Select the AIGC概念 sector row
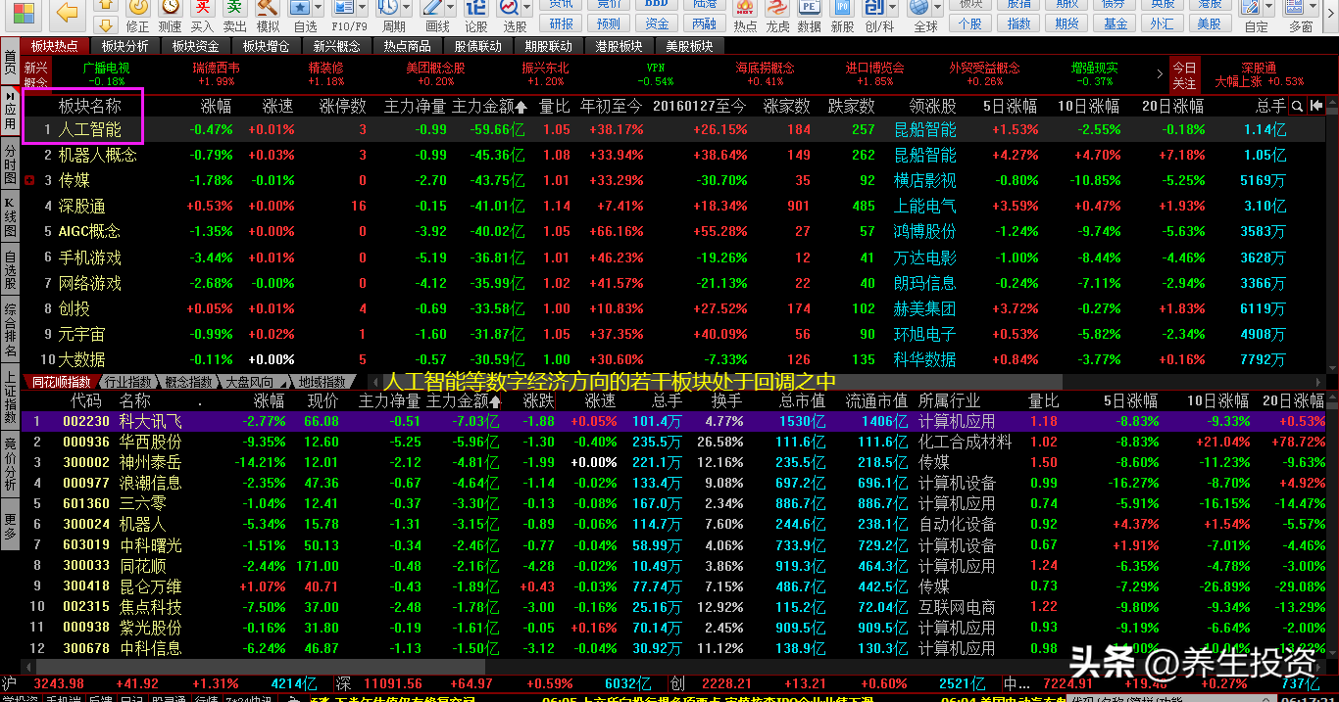1339x702 pixels. [x=674, y=231]
